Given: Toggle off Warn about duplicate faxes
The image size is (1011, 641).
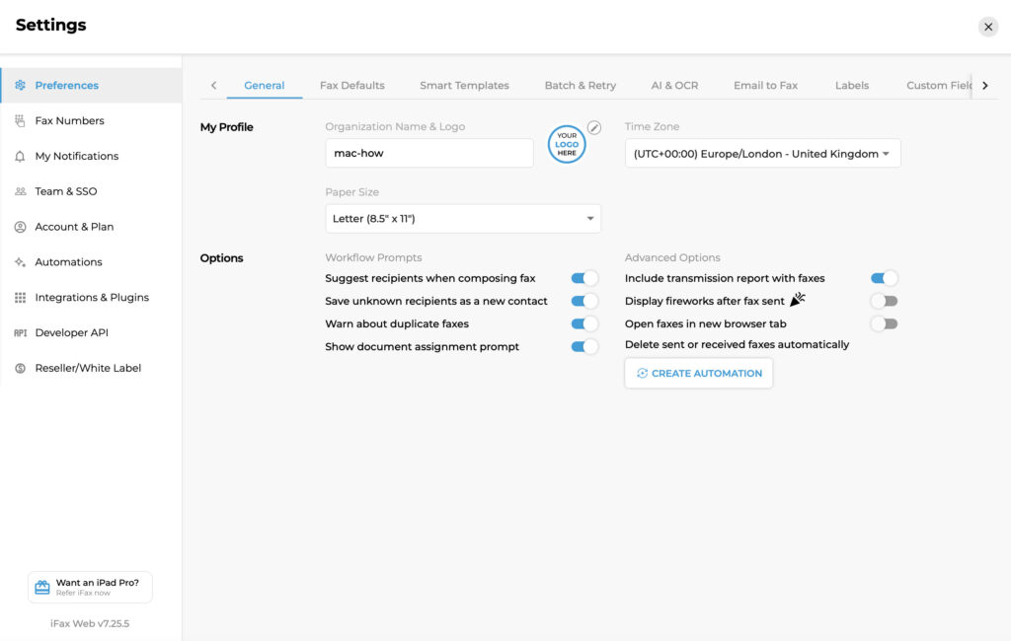Looking at the screenshot, I should (584, 323).
